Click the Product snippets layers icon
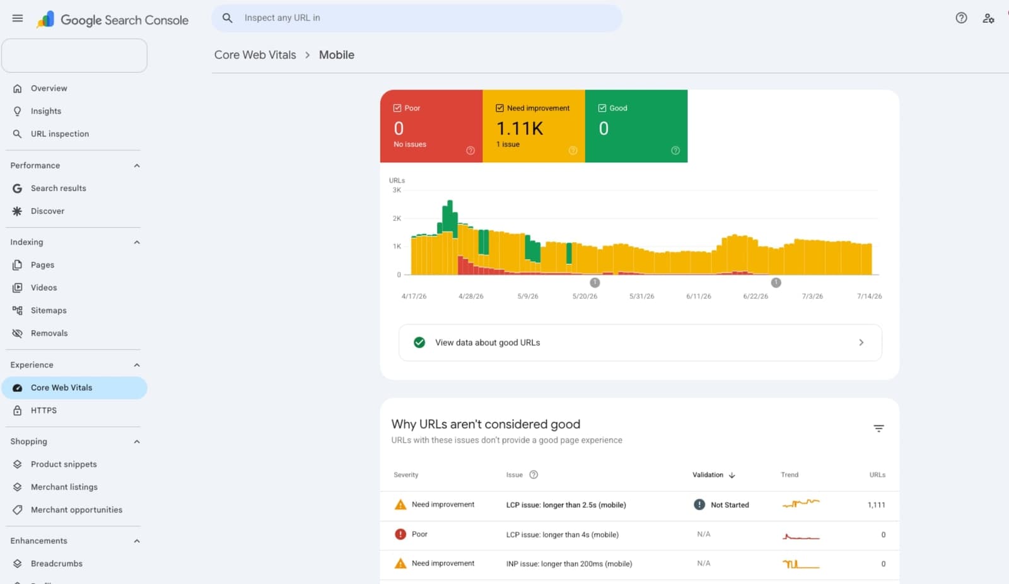 (x=18, y=464)
